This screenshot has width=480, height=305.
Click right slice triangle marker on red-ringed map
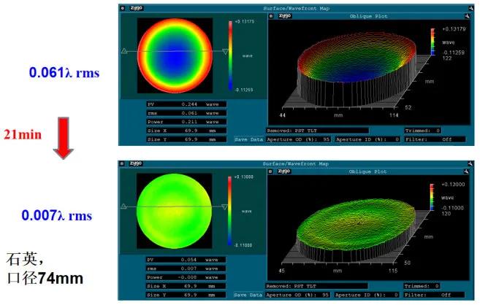[x=225, y=51]
